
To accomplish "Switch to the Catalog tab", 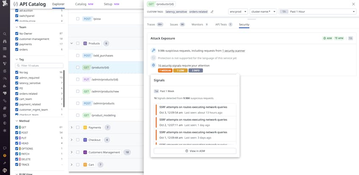I will click(84, 4).
